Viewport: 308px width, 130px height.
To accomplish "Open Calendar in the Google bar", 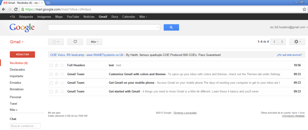I will click(129, 17).
